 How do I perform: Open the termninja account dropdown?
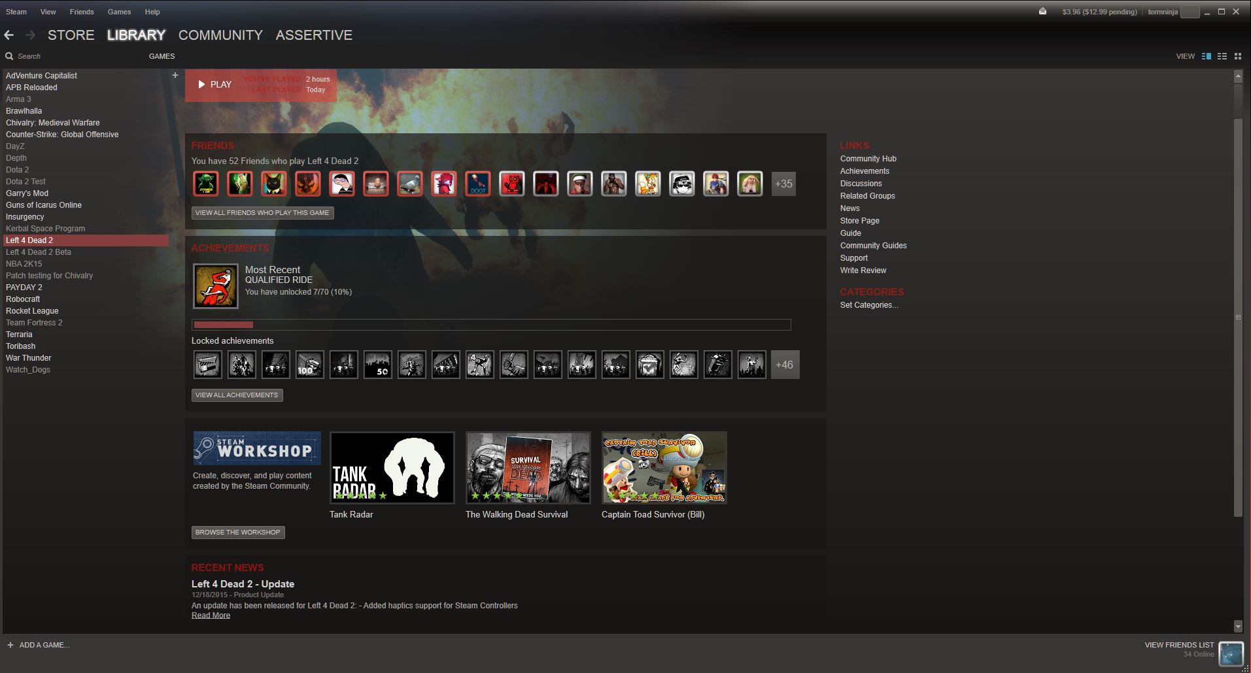pos(1163,12)
